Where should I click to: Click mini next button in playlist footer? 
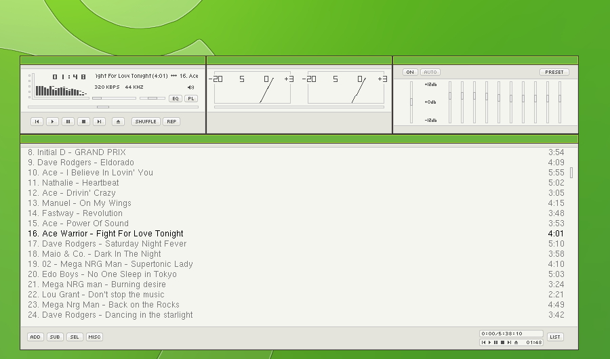point(509,343)
